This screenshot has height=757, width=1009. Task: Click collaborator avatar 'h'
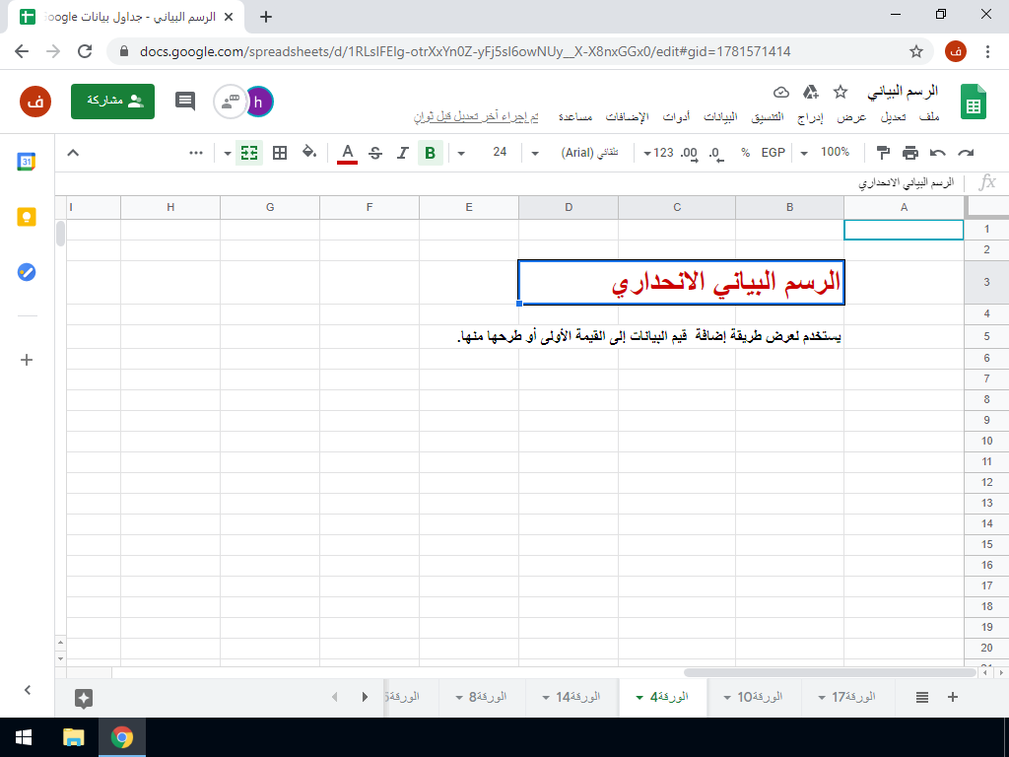pos(259,102)
